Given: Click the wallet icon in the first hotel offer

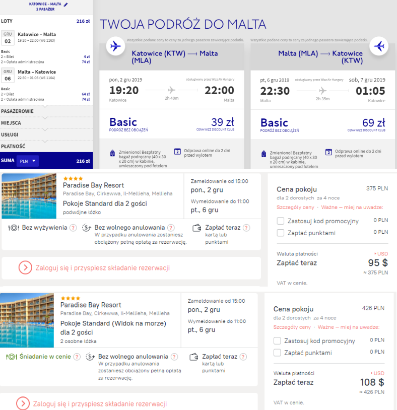Looking at the screenshot, I should [x=196, y=228].
